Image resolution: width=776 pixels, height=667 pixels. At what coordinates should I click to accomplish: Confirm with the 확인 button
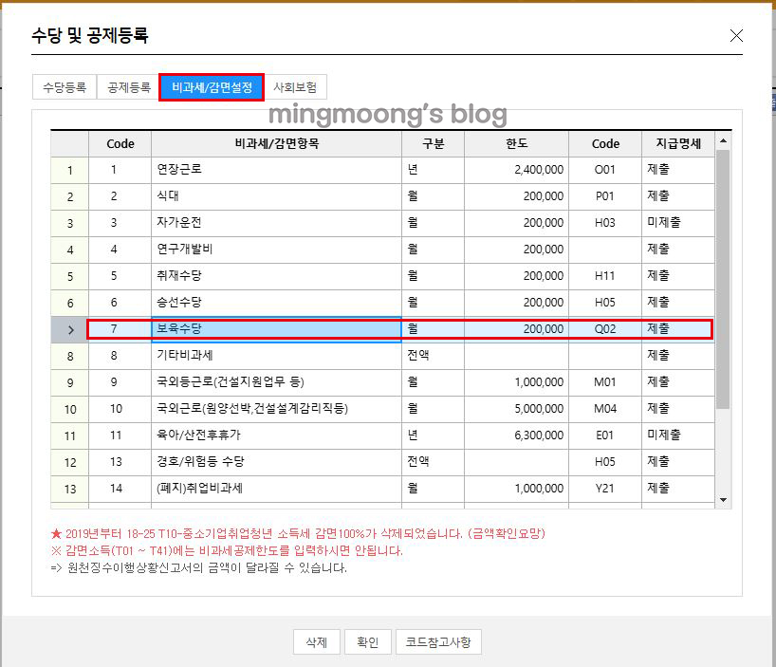[x=368, y=641]
